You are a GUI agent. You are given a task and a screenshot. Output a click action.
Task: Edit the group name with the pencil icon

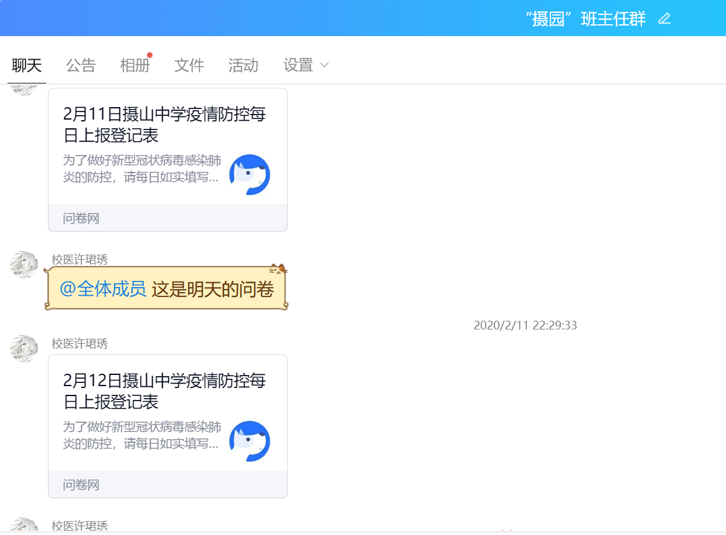point(664,19)
